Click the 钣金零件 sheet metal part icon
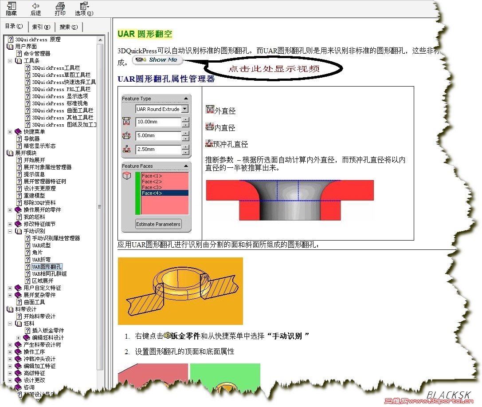The height and width of the screenshot is (407, 482). [x=167, y=336]
